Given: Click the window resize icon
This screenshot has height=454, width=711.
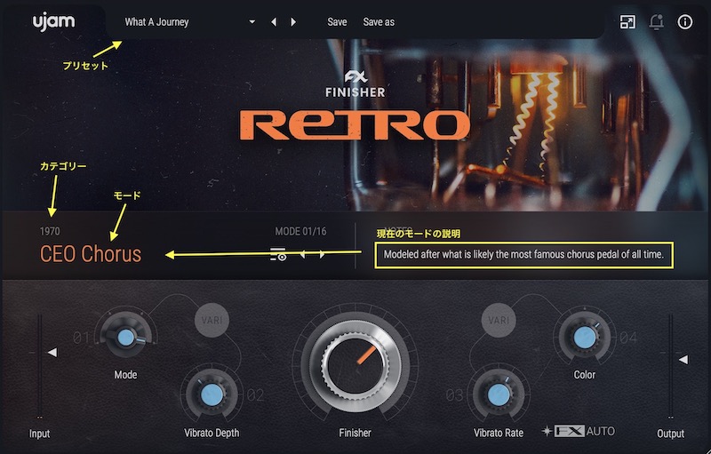Looking at the screenshot, I should (627, 21).
